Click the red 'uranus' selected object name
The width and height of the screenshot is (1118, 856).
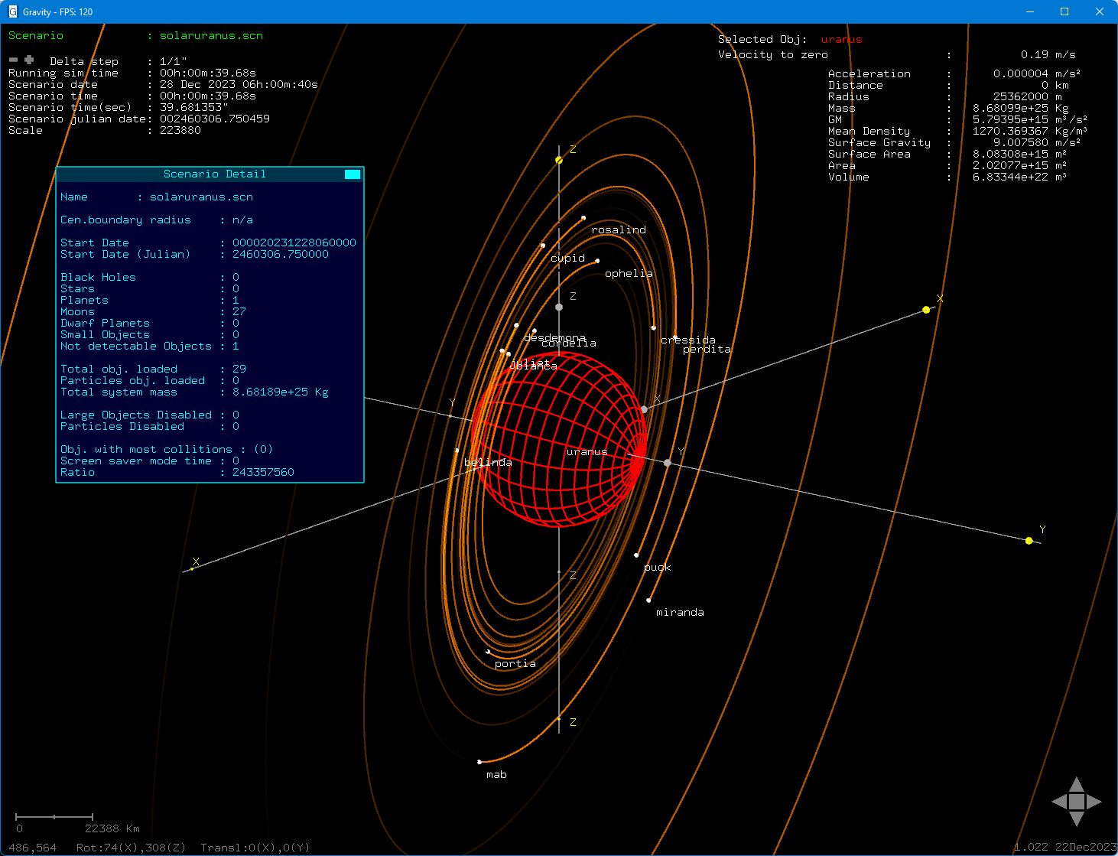click(x=842, y=40)
